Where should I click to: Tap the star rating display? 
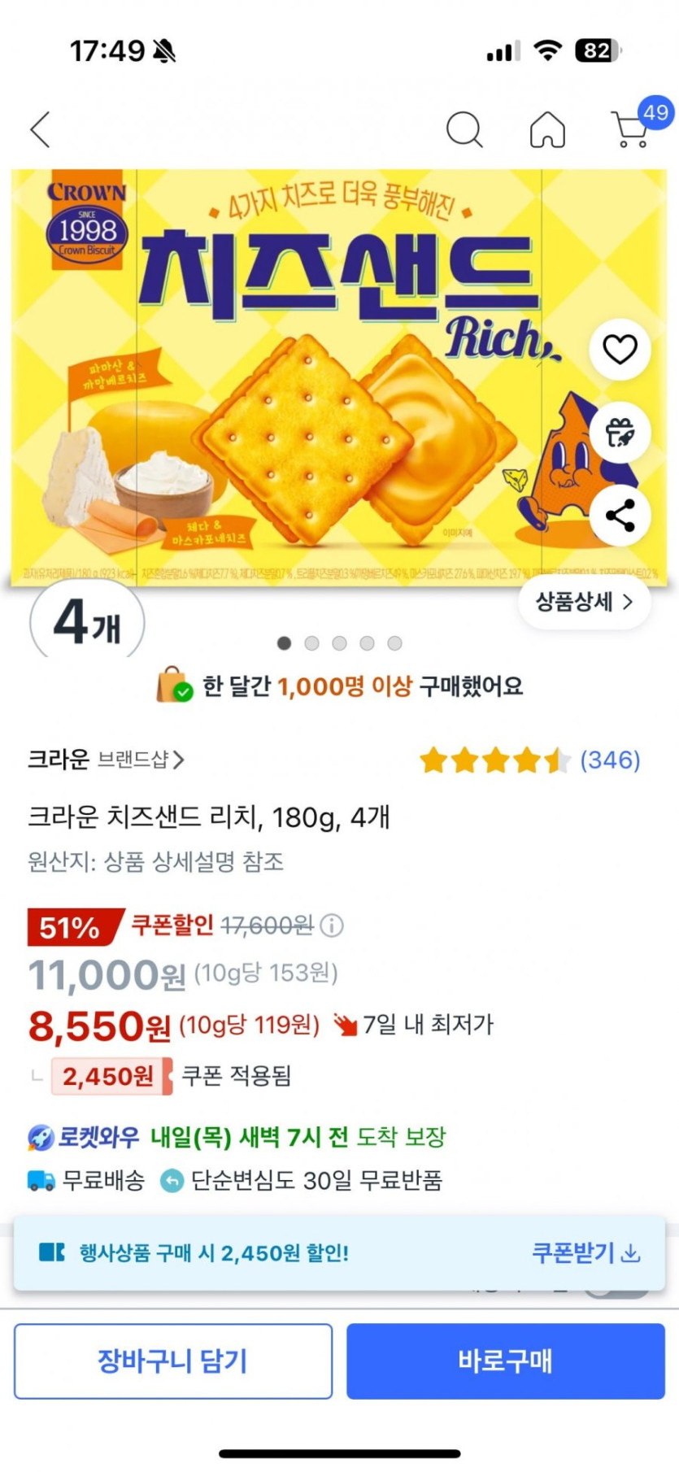[494, 760]
